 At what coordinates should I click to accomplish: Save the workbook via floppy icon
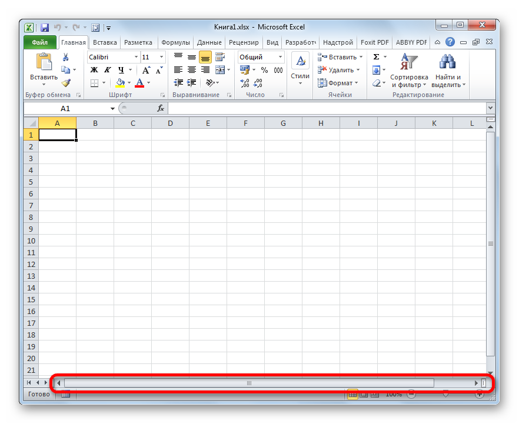[x=45, y=27]
